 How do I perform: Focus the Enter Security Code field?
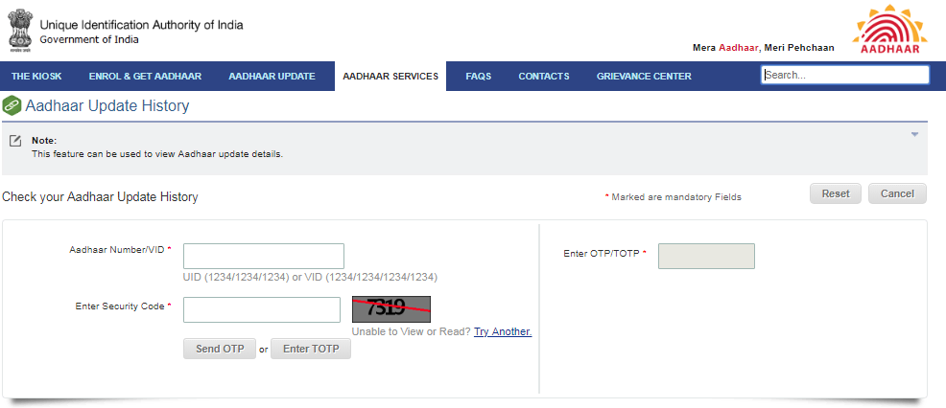[x=262, y=309]
